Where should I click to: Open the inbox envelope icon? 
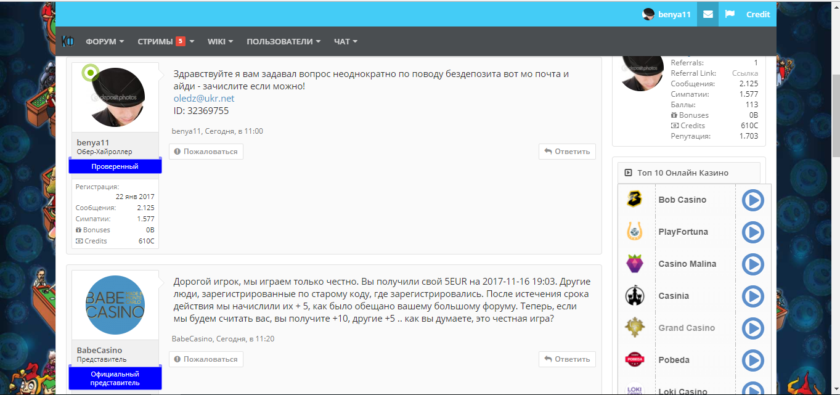pos(707,14)
